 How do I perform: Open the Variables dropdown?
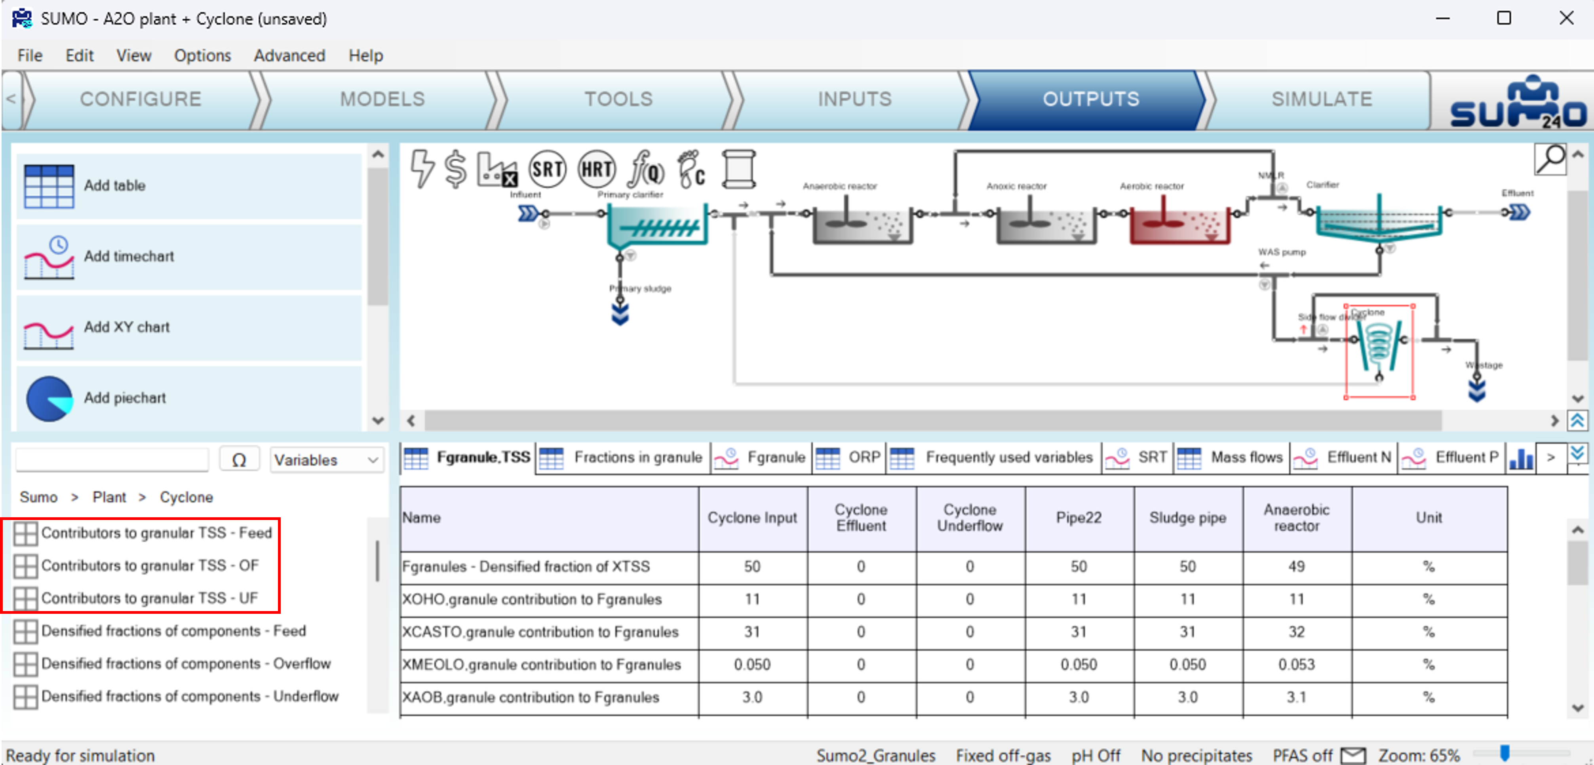(x=326, y=459)
